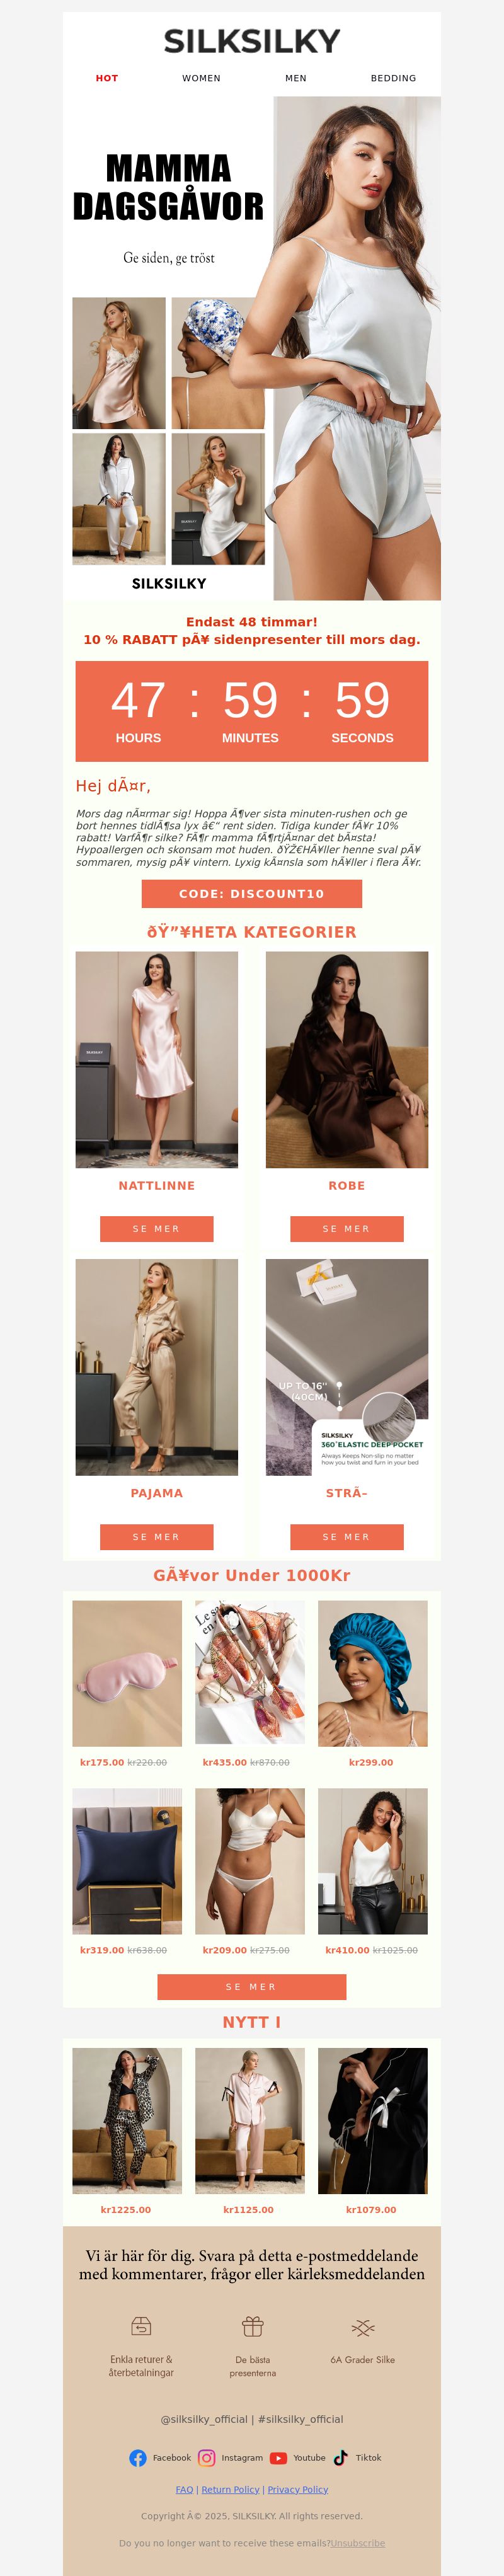The width and height of the screenshot is (504, 2576).
Task: Select the BEDDING menu item
Action: [393, 78]
